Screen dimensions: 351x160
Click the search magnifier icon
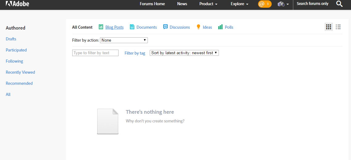tap(339, 4)
